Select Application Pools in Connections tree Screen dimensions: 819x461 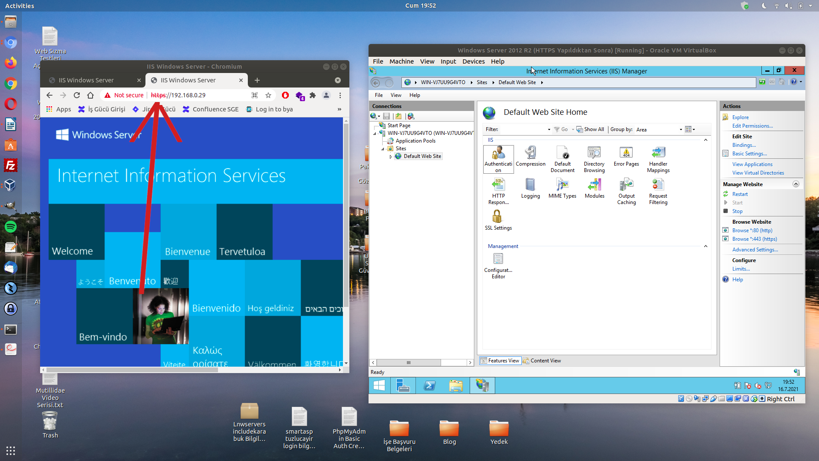coord(415,141)
